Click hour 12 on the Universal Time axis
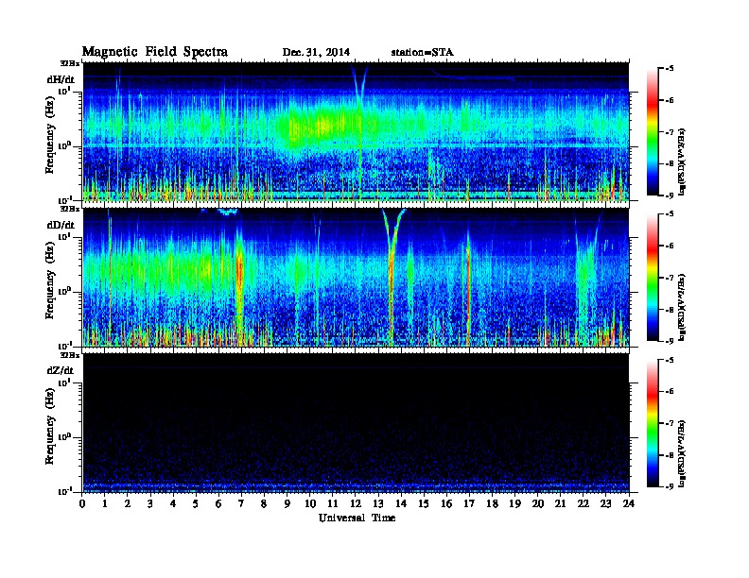The height and width of the screenshot is (578, 749). click(356, 503)
